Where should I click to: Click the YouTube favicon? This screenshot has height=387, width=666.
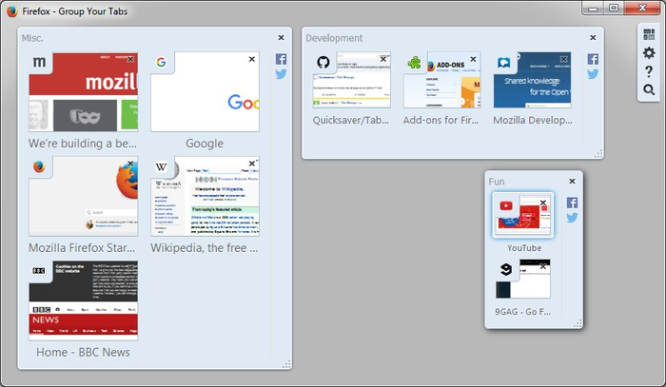(506, 205)
